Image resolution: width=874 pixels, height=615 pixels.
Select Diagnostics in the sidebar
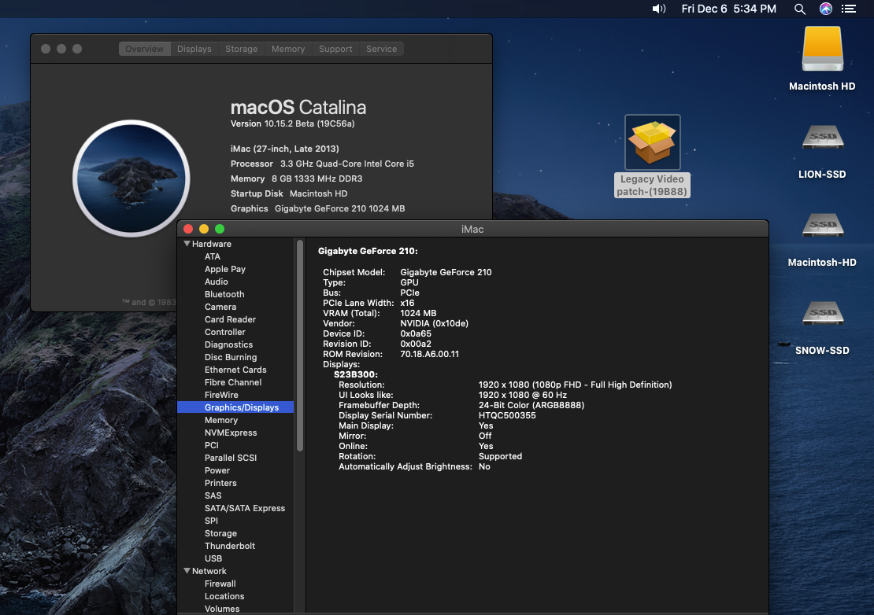pyautogui.click(x=228, y=344)
